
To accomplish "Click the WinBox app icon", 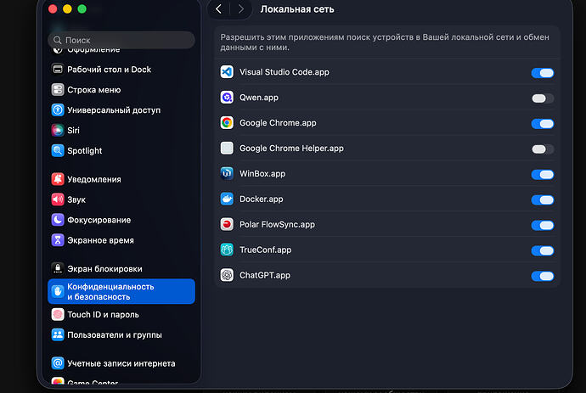I will [227, 173].
